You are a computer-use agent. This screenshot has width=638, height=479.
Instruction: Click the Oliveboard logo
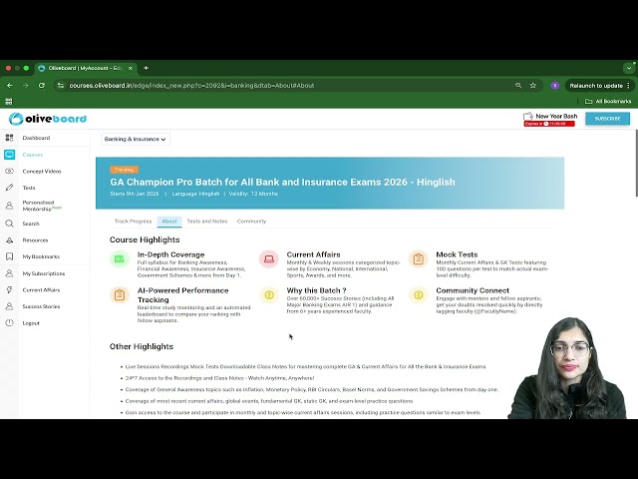pos(48,119)
